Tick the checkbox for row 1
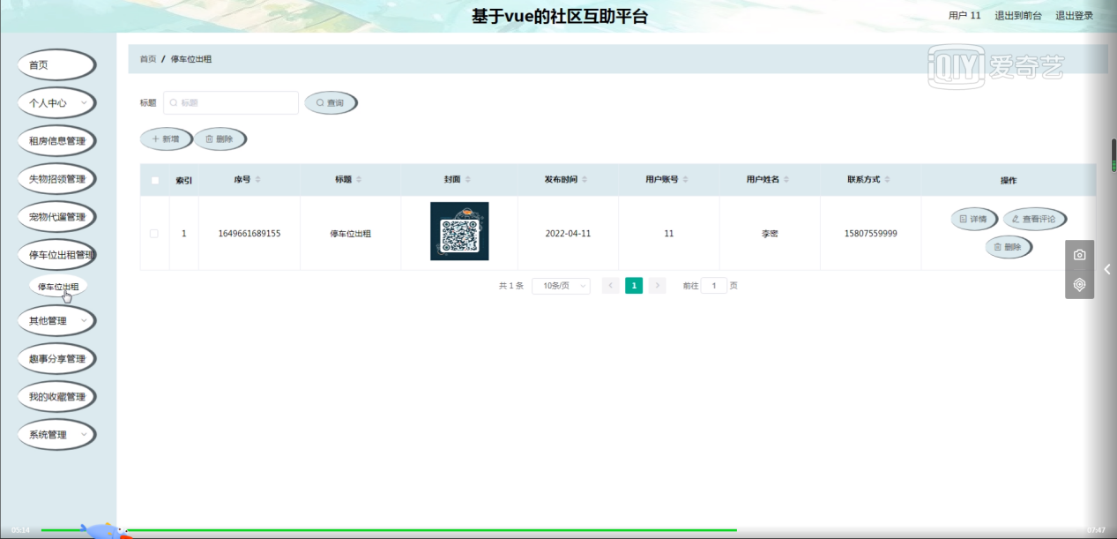The height and width of the screenshot is (539, 1117). point(154,234)
